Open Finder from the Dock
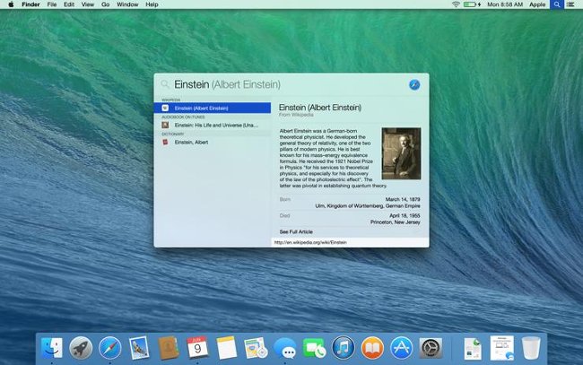The image size is (583, 365). (x=51, y=348)
